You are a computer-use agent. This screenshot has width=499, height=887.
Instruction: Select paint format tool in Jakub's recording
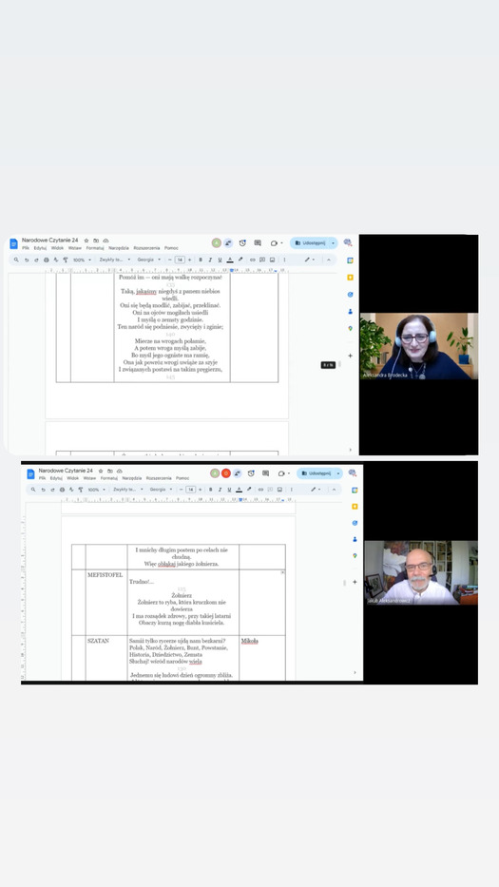tap(81, 490)
